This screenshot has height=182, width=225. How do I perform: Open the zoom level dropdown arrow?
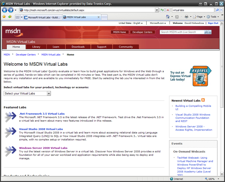tap(218, 179)
